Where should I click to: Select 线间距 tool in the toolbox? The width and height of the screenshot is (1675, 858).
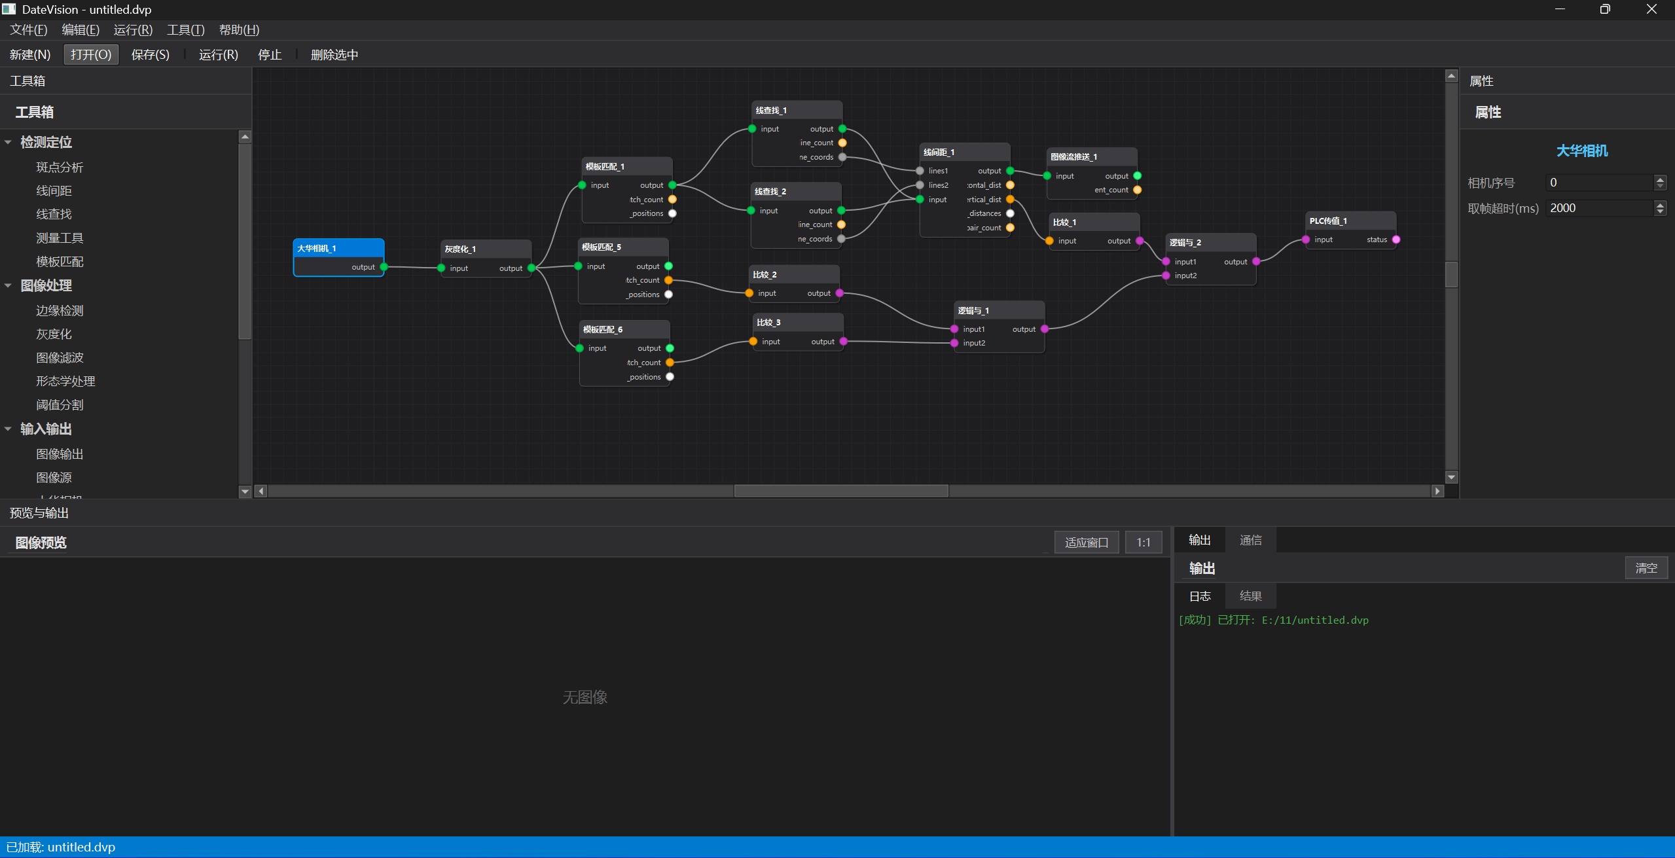point(54,190)
